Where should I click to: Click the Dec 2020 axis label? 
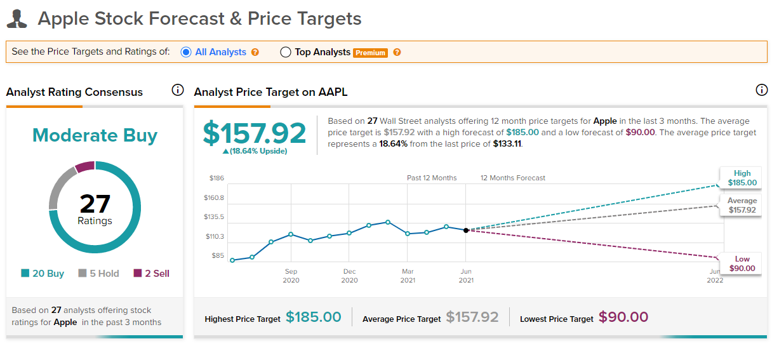349,276
